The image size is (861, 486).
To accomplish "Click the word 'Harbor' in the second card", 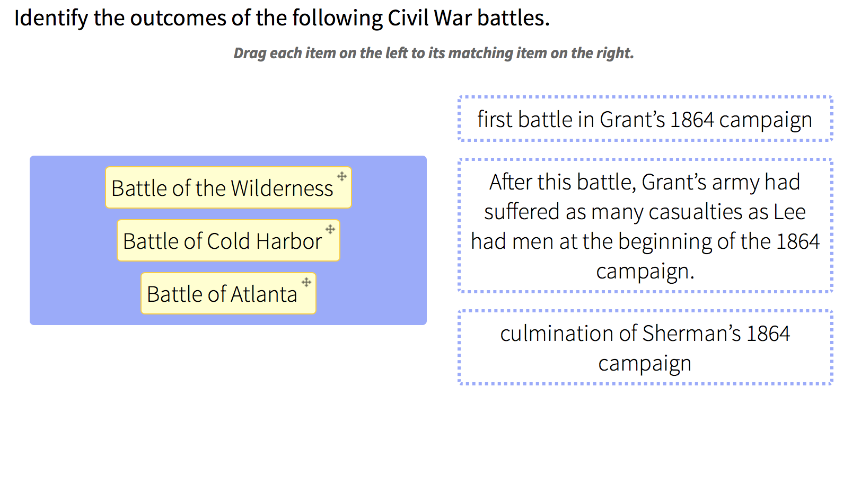I will (x=289, y=241).
